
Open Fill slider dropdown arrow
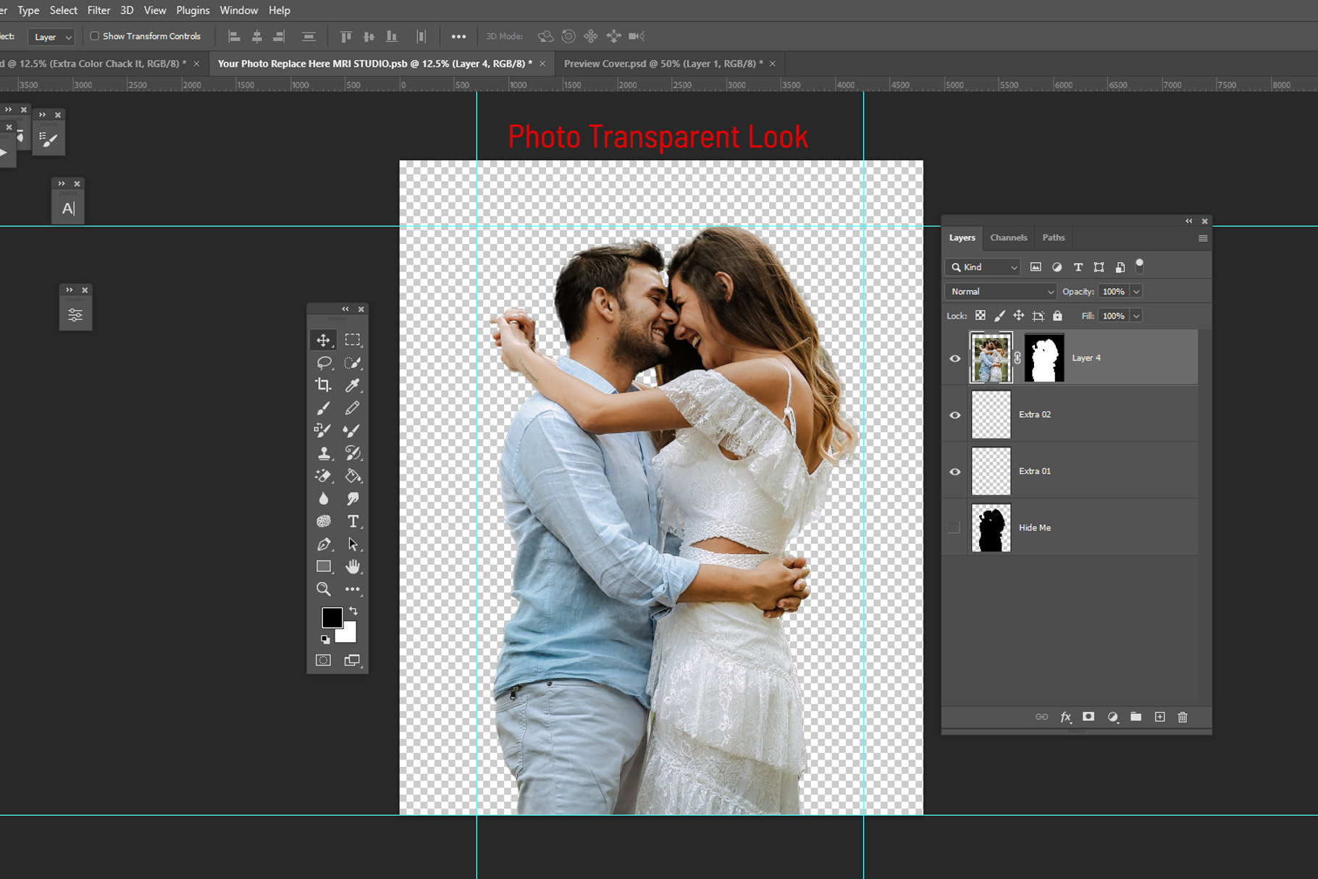coord(1136,316)
